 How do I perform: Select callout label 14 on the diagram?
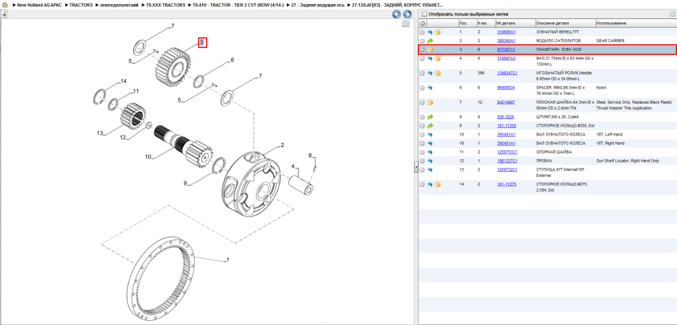click(x=123, y=81)
